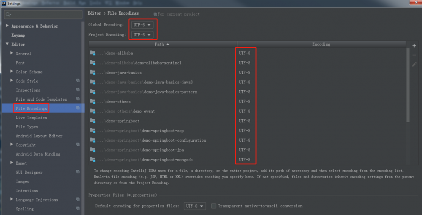The width and height of the screenshot is (422, 215).
Task: Click folder icon of demo-java-basics-pattern row
Action: click(x=92, y=91)
